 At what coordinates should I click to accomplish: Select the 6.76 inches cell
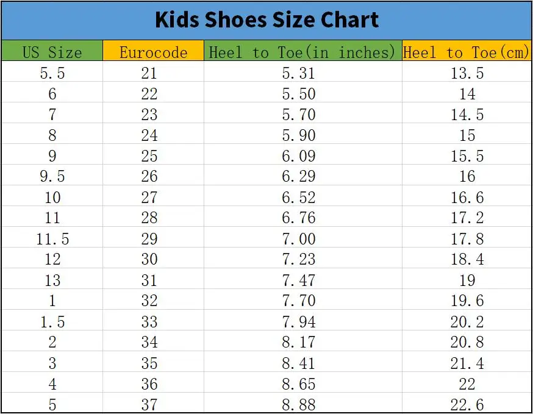coord(299,218)
